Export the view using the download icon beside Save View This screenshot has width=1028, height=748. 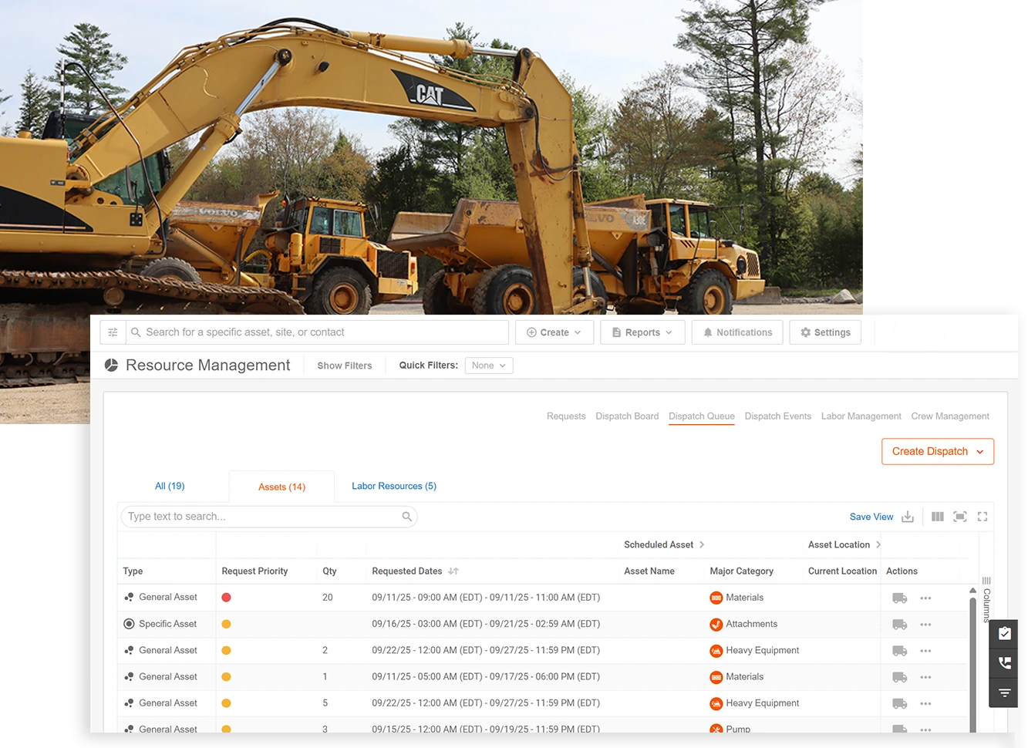(908, 517)
